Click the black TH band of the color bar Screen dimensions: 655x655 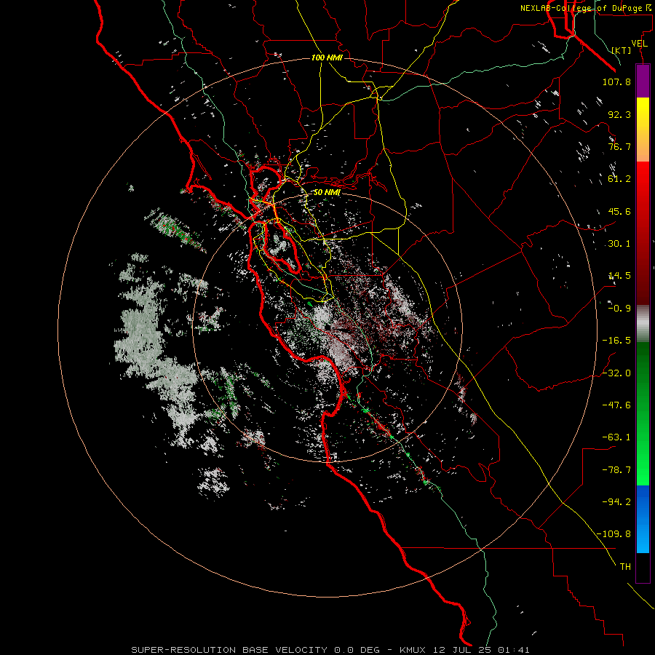(x=643, y=567)
